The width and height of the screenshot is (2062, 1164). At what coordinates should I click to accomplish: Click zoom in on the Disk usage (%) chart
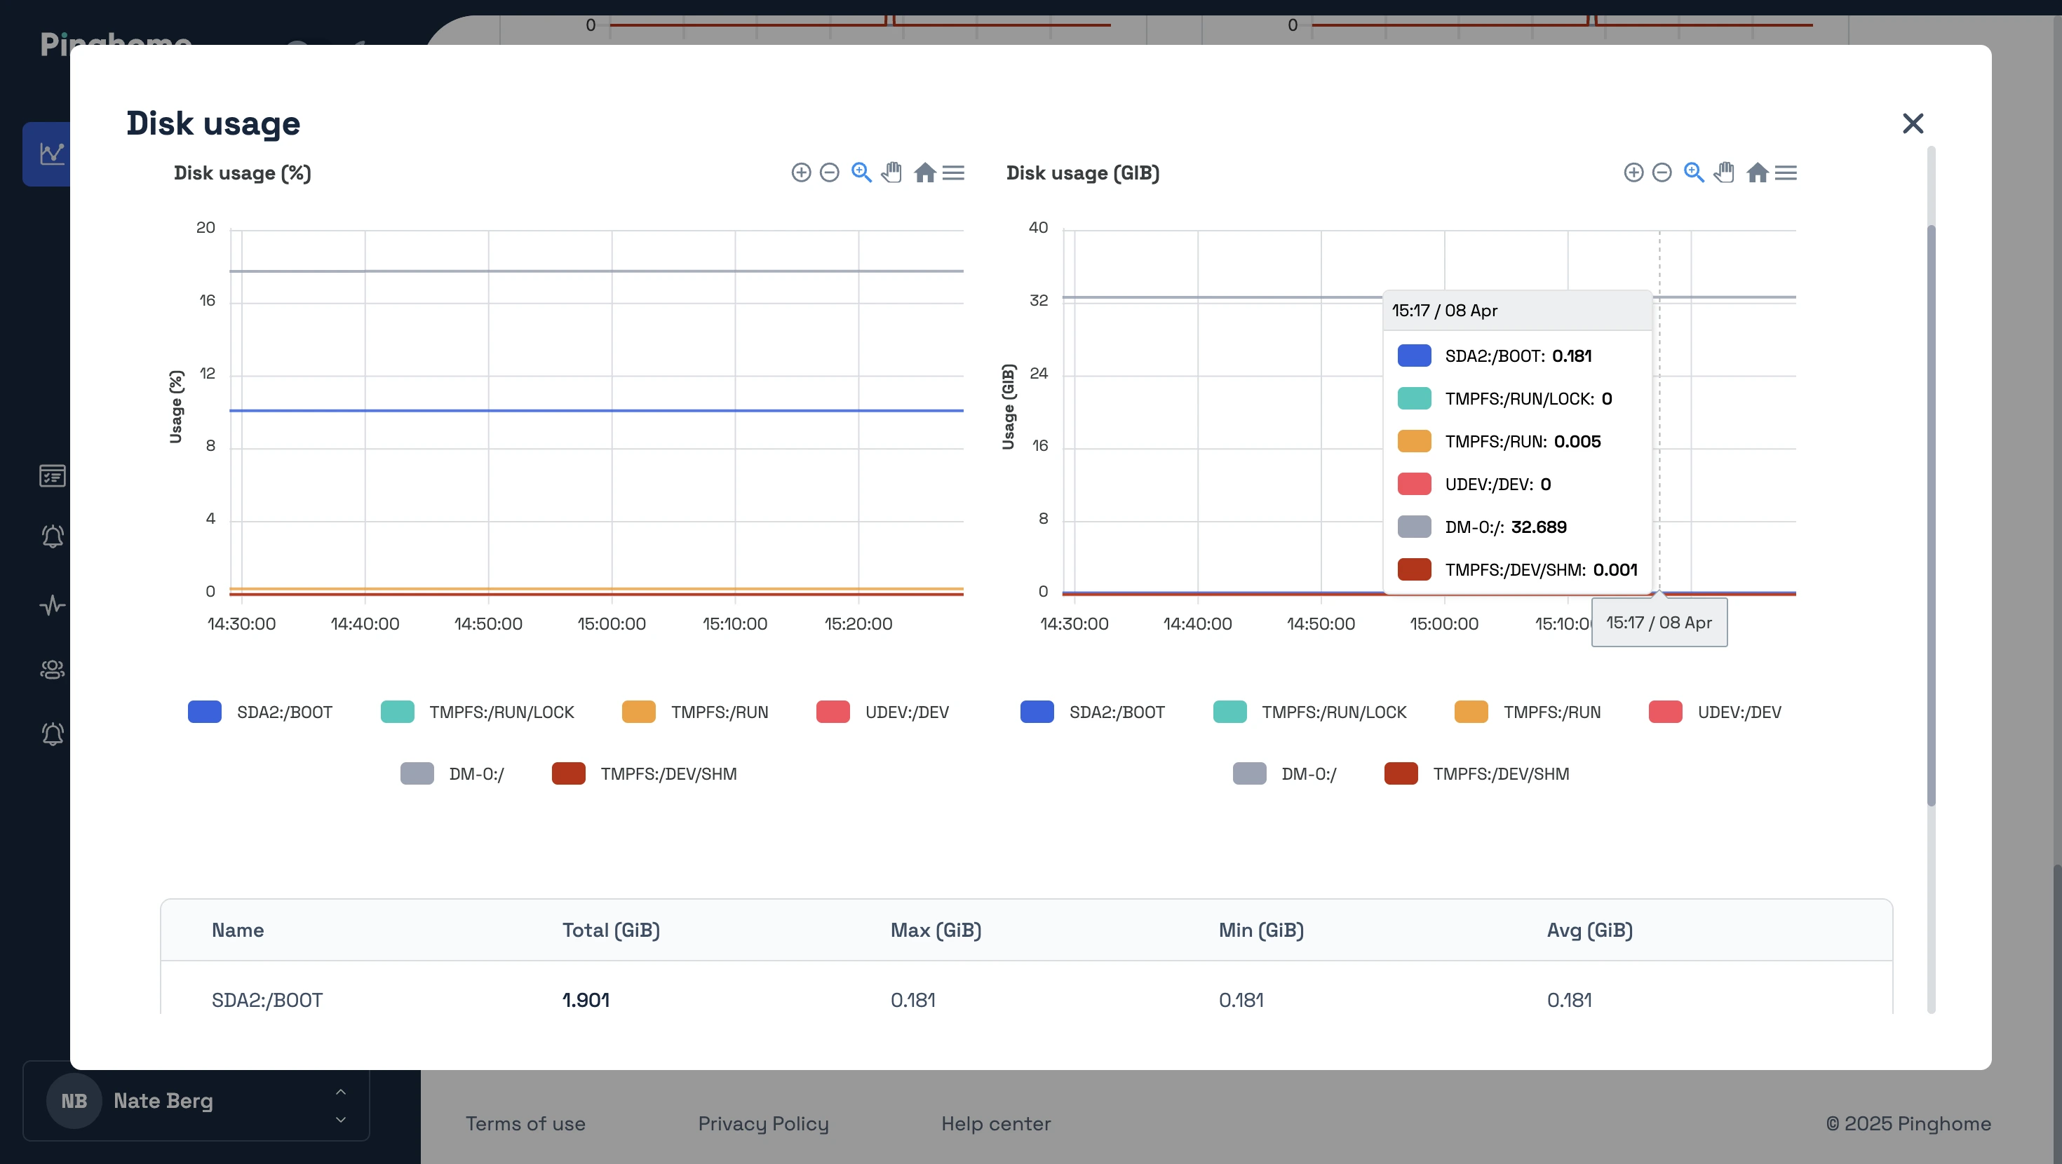tap(802, 172)
